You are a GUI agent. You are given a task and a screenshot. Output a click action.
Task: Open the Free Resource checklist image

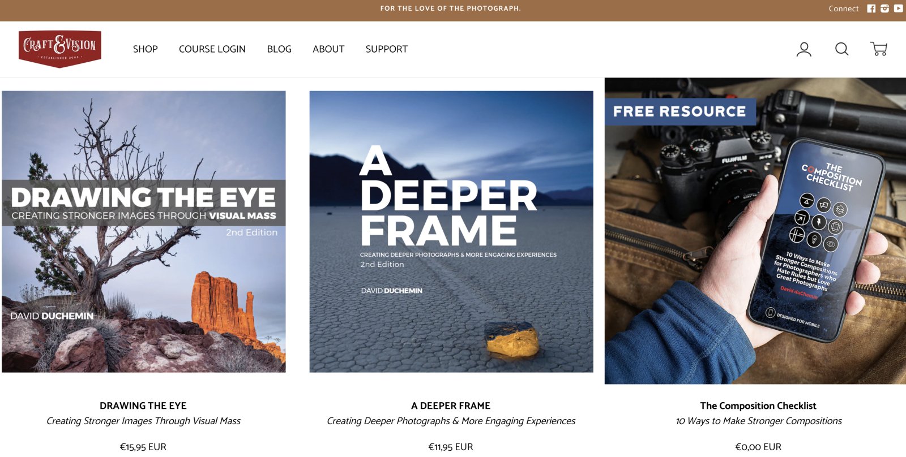click(755, 231)
